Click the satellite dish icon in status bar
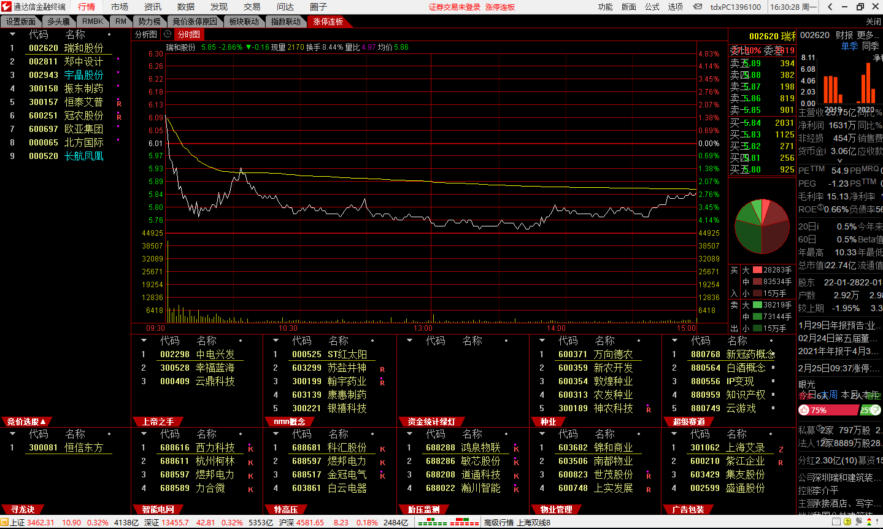Viewport: 883px width, 529px height. 858,522
